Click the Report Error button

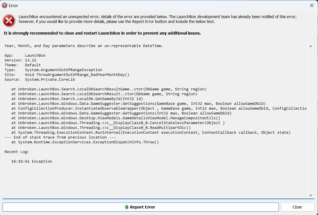(141, 207)
